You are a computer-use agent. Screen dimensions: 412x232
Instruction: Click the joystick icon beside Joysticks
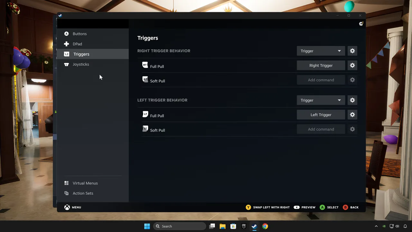(x=66, y=64)
